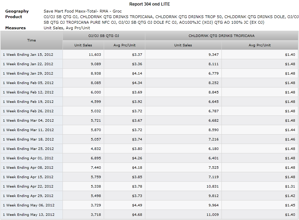Click the Product label
Viewport: 299px width, 220px height.
coord(14,17)
